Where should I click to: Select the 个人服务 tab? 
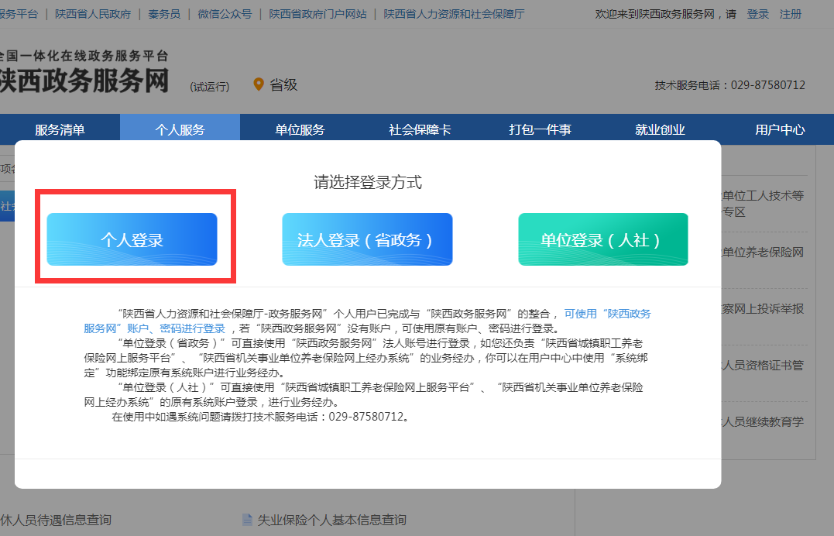179,129
